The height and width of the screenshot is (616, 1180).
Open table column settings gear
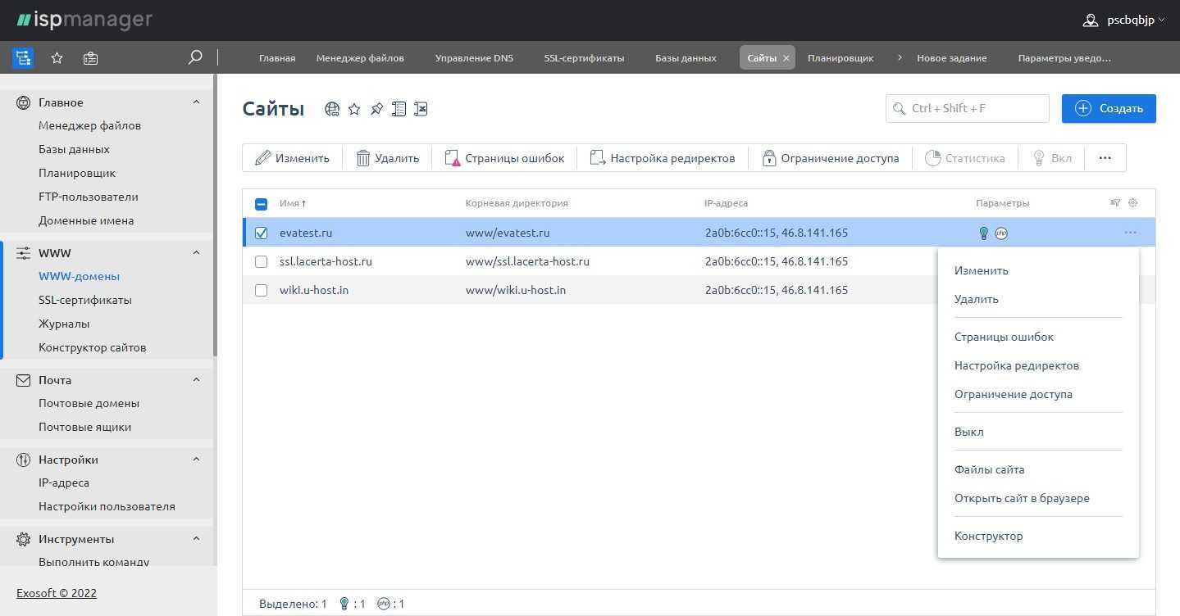(x=1133, y=203)
